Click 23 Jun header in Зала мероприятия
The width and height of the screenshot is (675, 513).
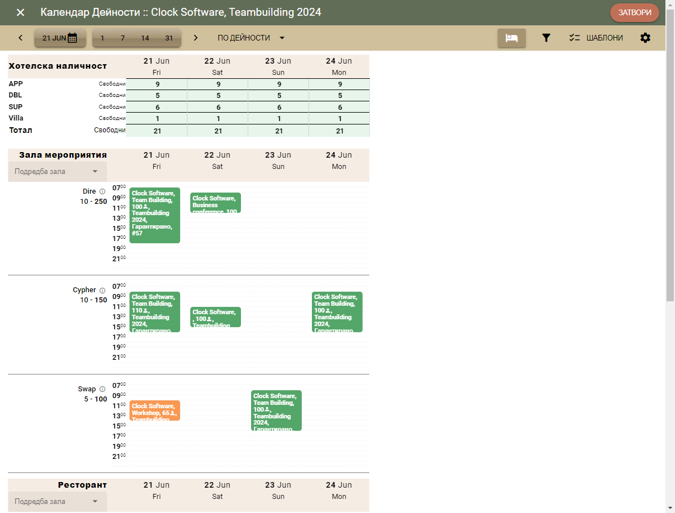coord(278,160)
